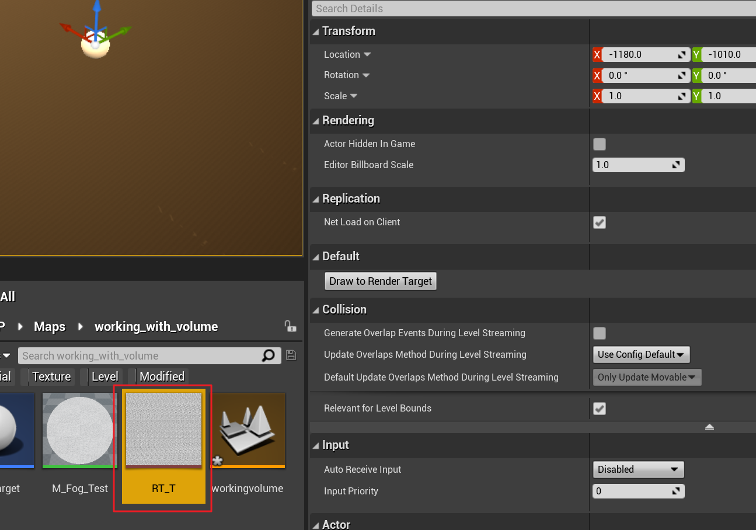
Task: Click the magnifier icon in the content search
Action: [268, 355]
